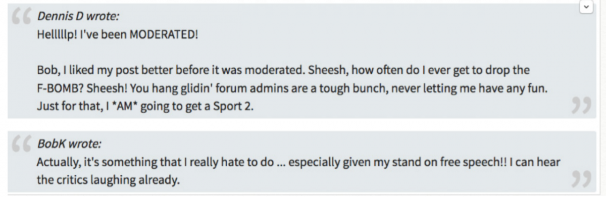Click "the critics laughing already." line
The width and height of the screenshot is (606, 197).
point(108,180)
